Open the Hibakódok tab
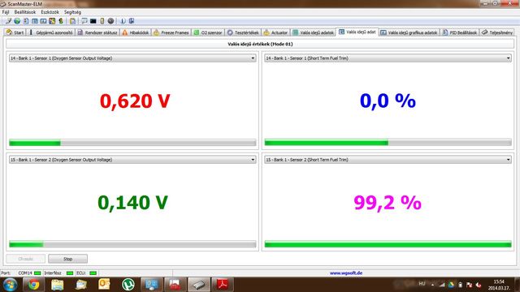The image size is (520, 292). pos(136,32)
